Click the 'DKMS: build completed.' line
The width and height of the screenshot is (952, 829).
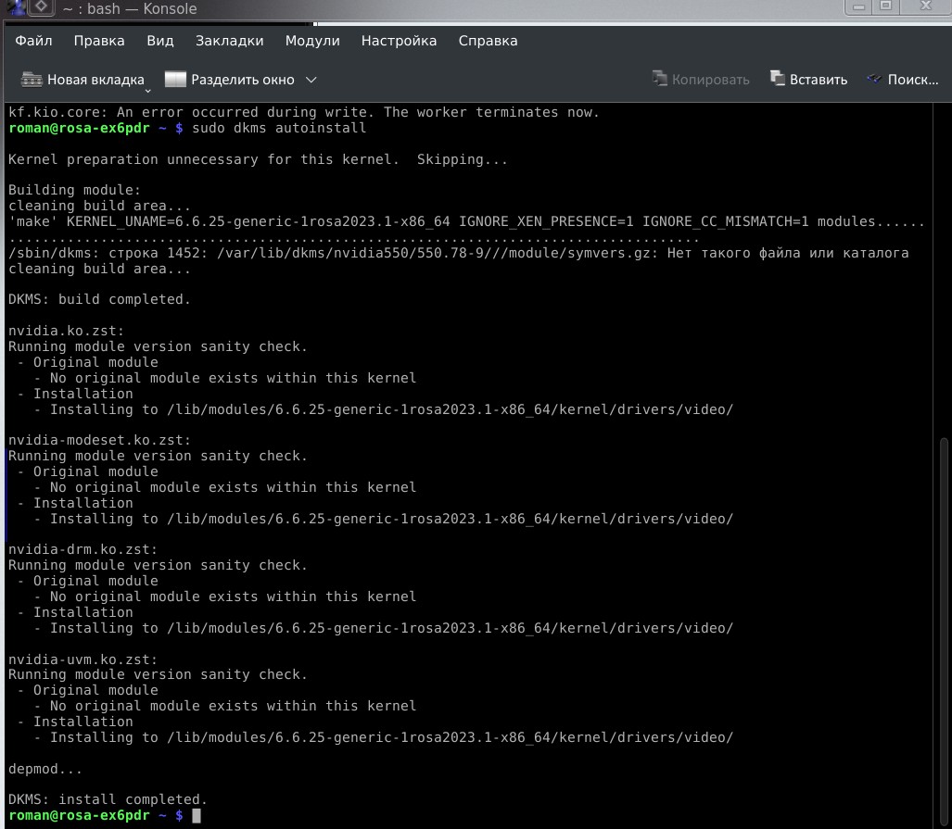[99, 299]
